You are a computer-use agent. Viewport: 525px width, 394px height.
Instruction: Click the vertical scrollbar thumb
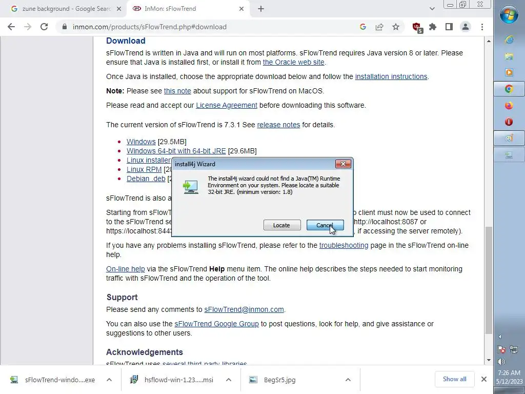tap(489, 280)
